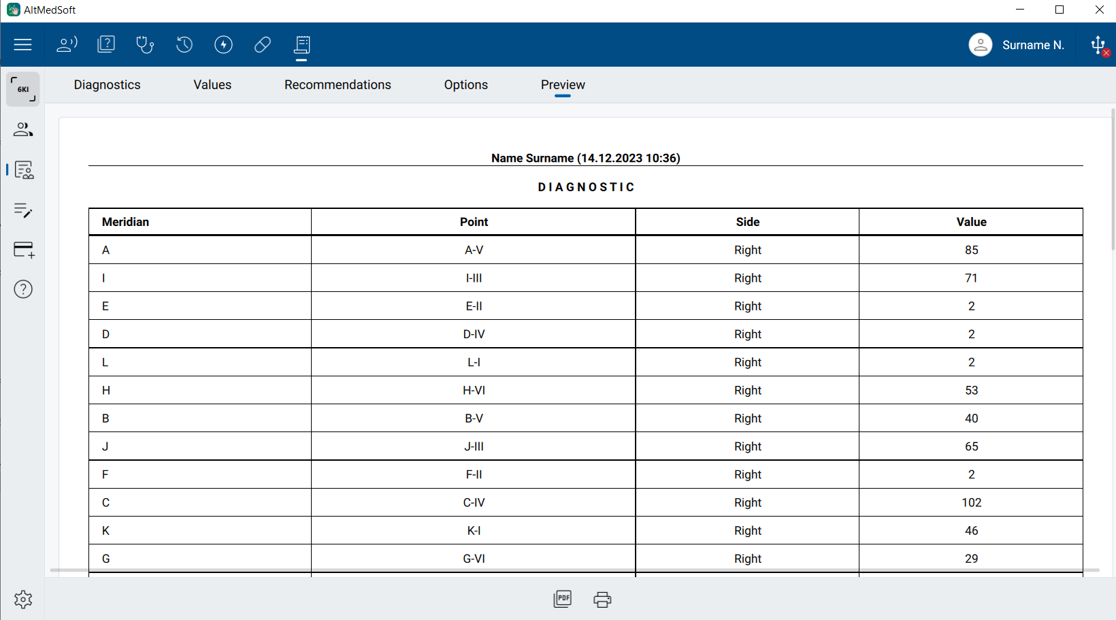The width and height of the screenshot is (1116, 620).
Task: Open the question card icon in toolbar
Action: 106,45
